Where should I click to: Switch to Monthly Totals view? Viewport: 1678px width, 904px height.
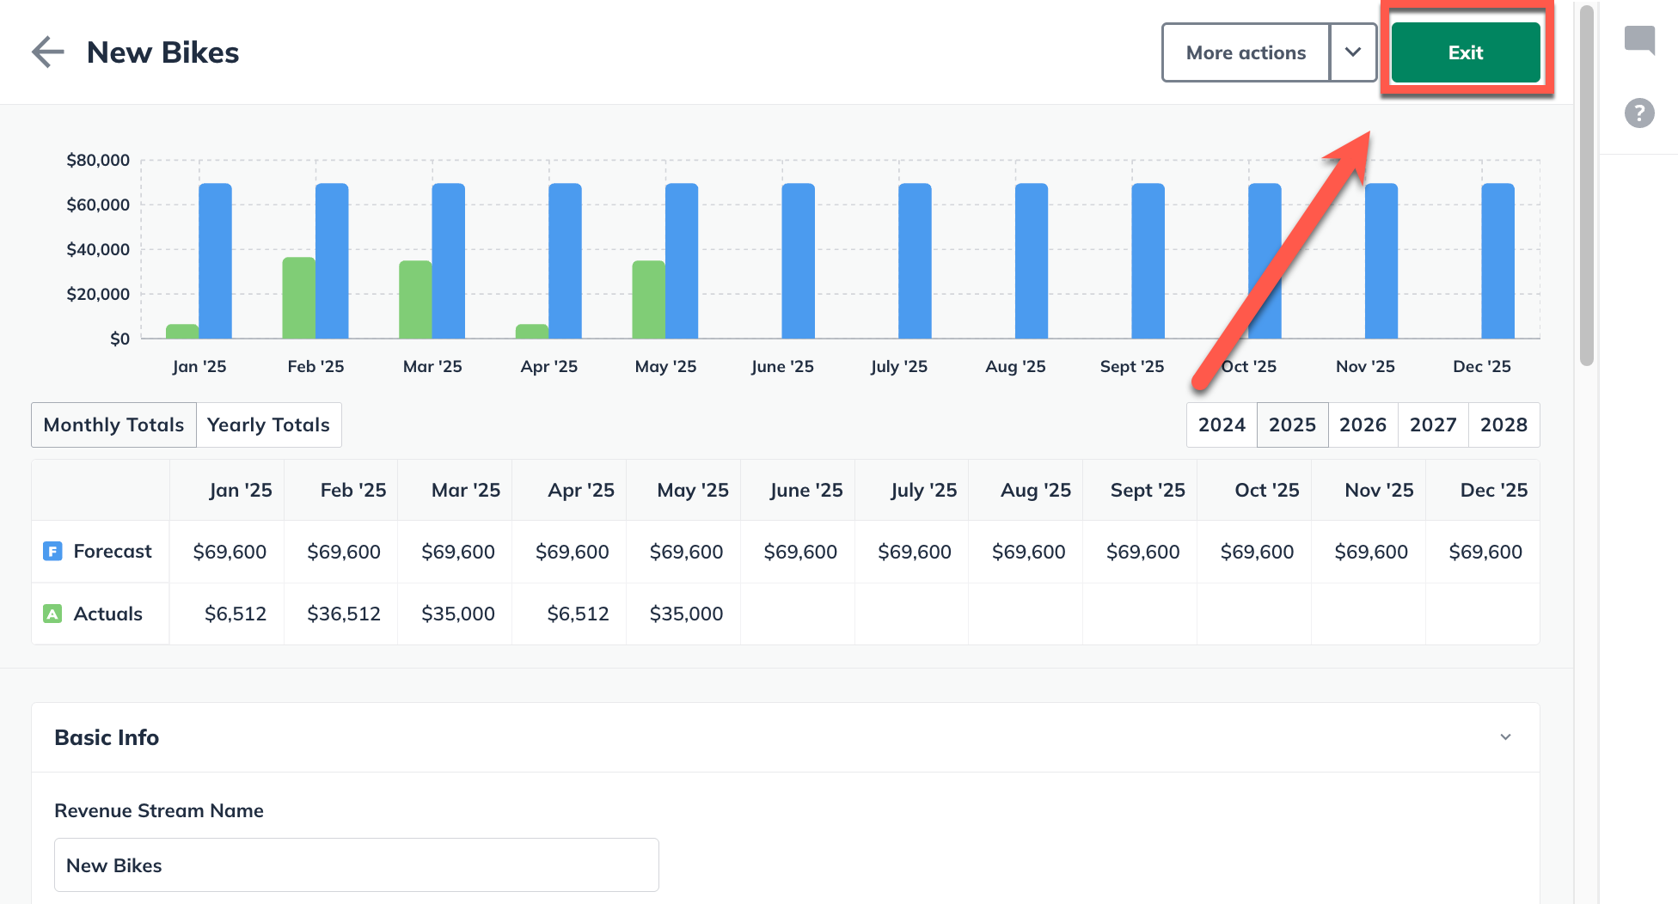(x=113, y=425)
